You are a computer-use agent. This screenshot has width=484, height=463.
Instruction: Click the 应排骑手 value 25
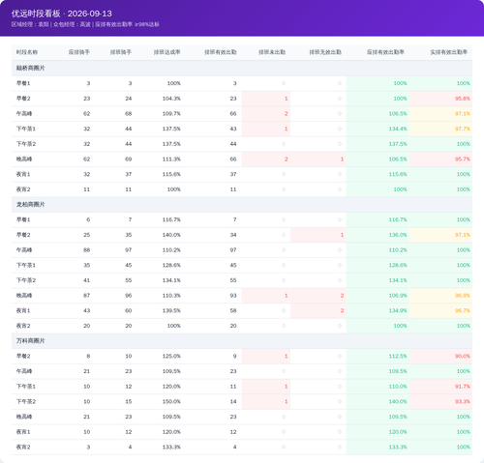point(87,235)
